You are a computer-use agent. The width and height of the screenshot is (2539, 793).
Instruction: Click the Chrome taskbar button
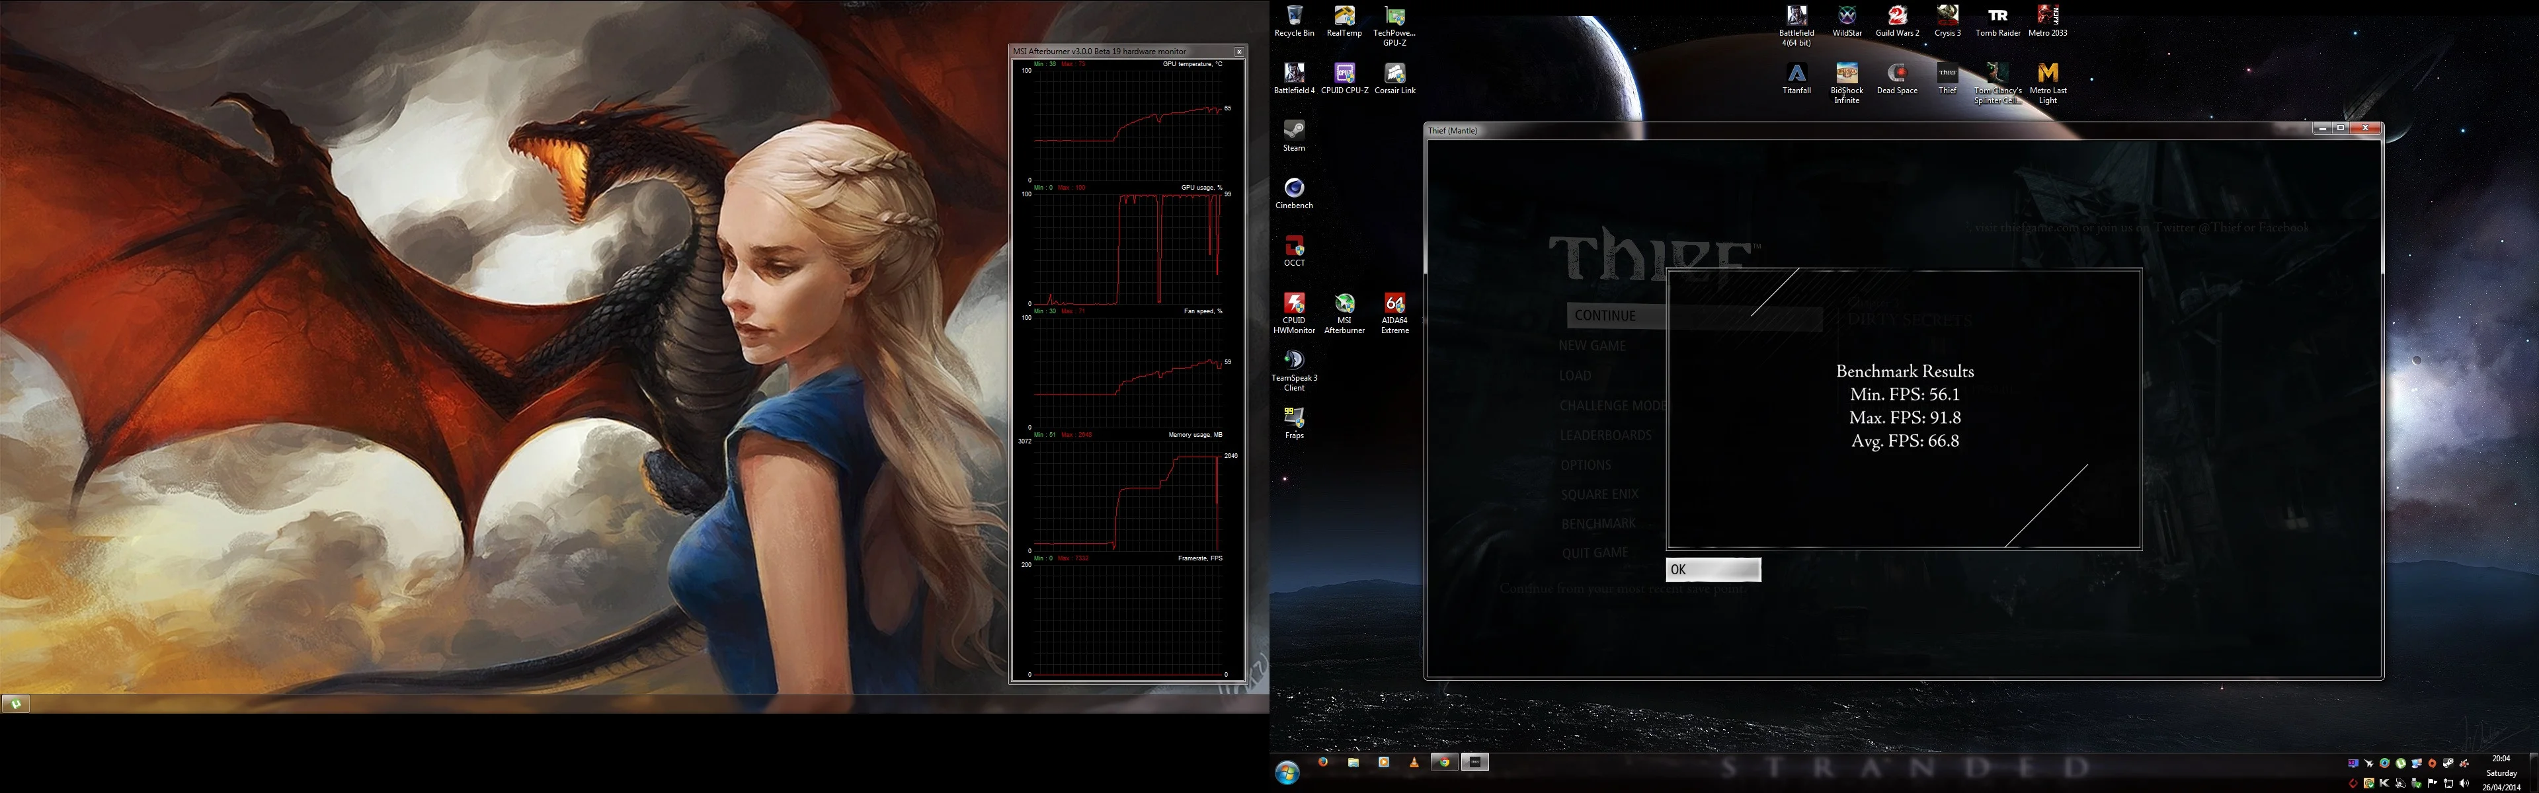pyautogui.click(x=1445, y=763)
